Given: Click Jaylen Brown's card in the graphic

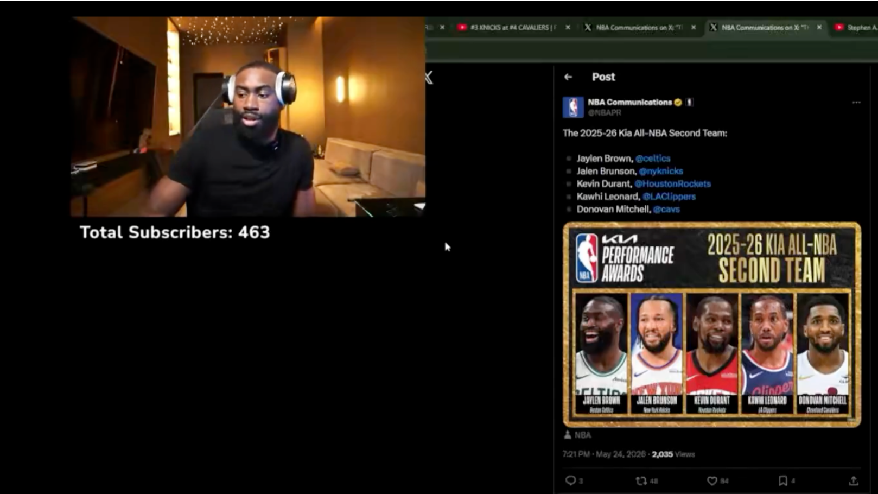Looking at the screenshot, I should click(601, 353).
